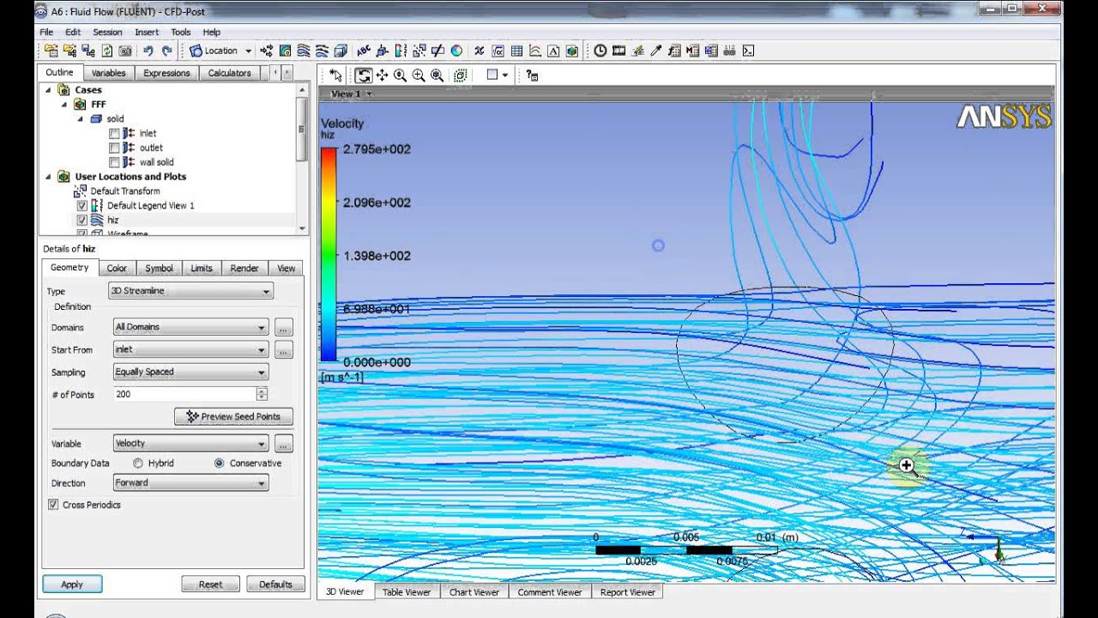The image size is (1098, 618).
Task: Click the camera snapshot icon
Action: pos(125,51)
